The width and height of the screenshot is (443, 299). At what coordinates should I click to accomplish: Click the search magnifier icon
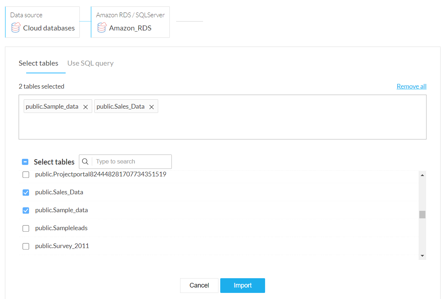pyautogui.click(x=85, y=162)
